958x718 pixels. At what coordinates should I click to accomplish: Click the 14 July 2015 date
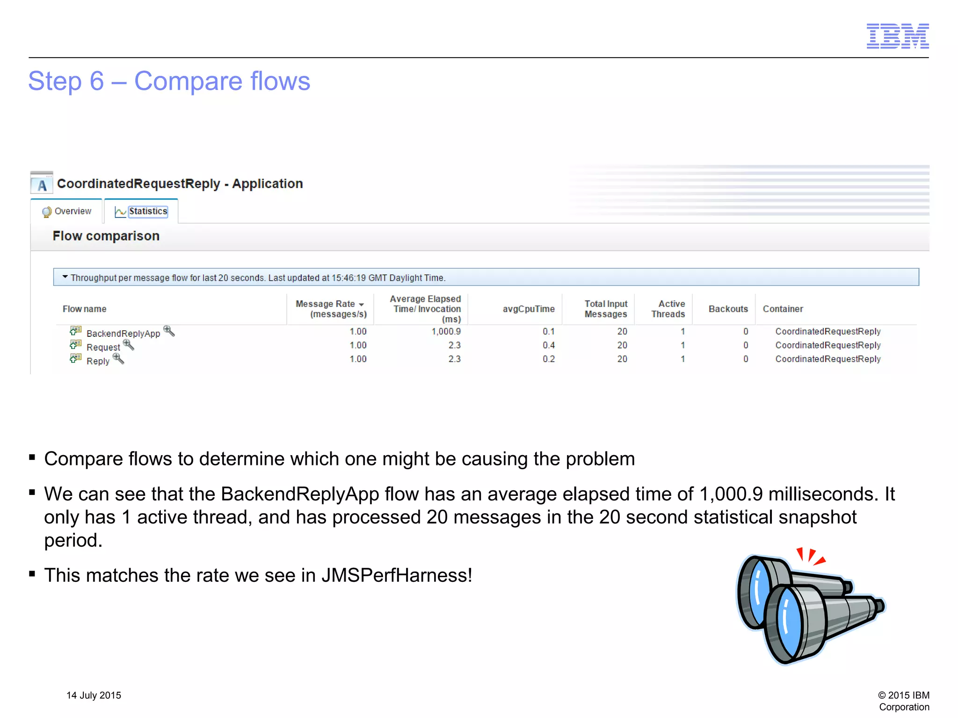[94, 695]
